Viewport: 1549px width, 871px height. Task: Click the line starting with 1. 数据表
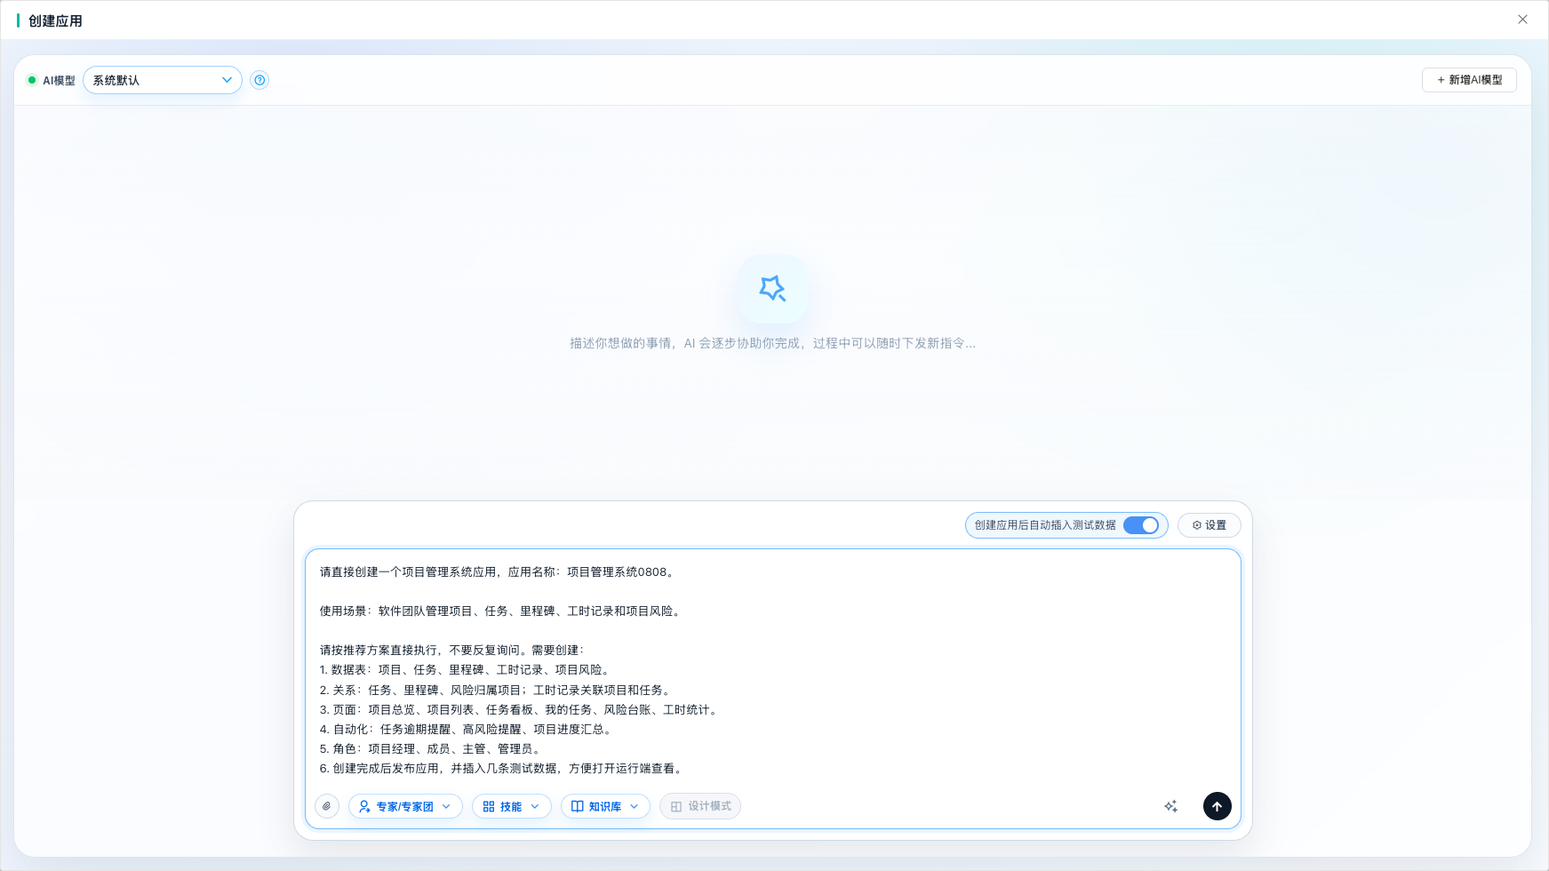tap(467, 670)
